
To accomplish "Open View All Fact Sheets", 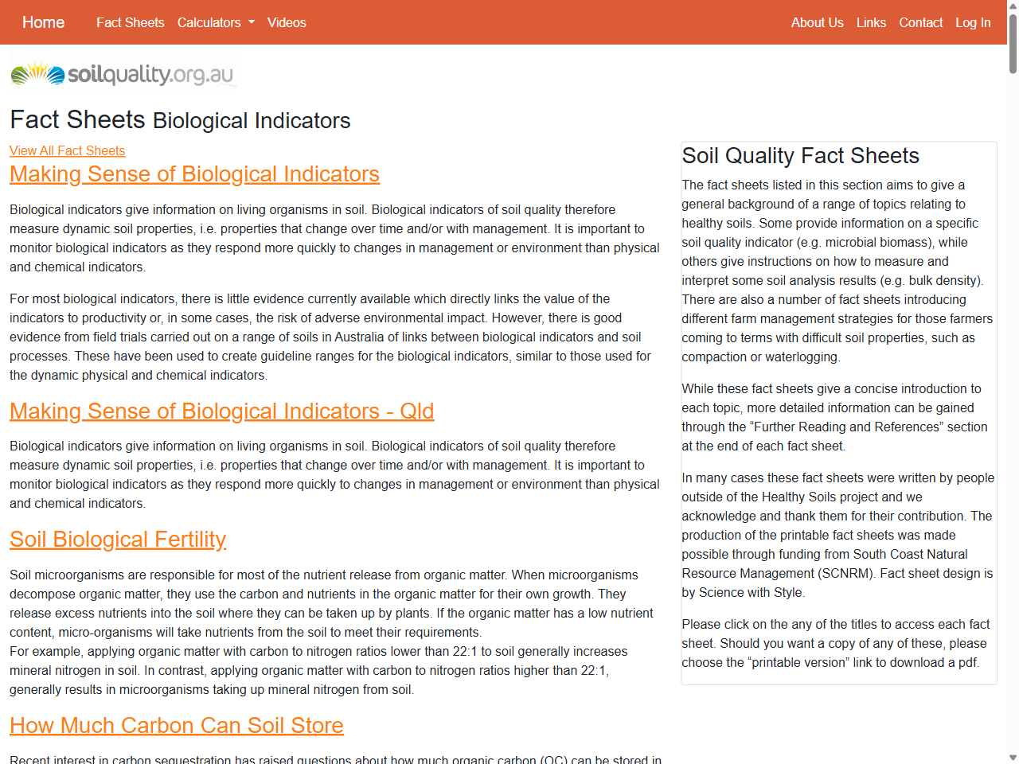I will tap(67, 150).
